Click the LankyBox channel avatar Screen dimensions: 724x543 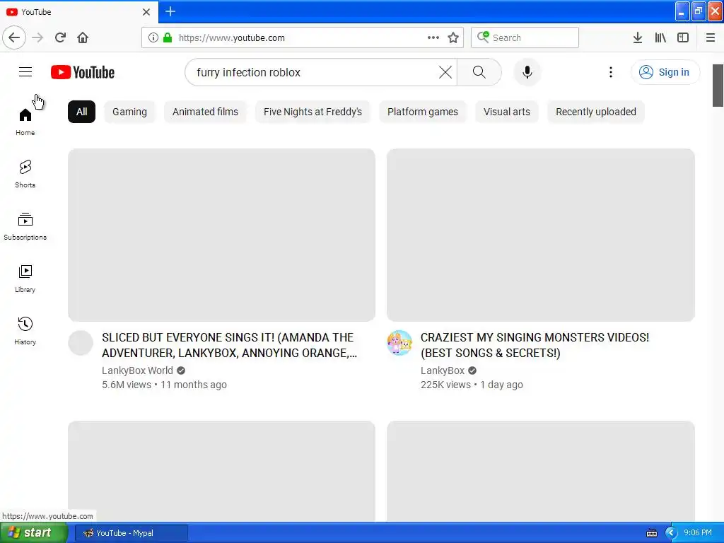[399, 343]
